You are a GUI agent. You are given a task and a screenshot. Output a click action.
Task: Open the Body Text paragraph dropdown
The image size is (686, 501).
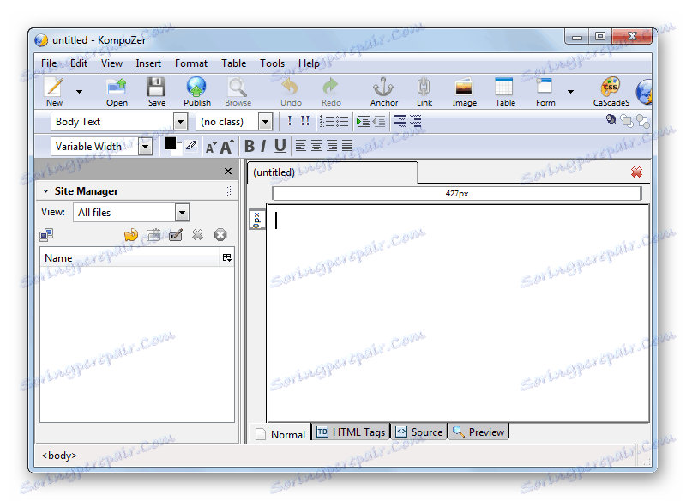[180, 121]
